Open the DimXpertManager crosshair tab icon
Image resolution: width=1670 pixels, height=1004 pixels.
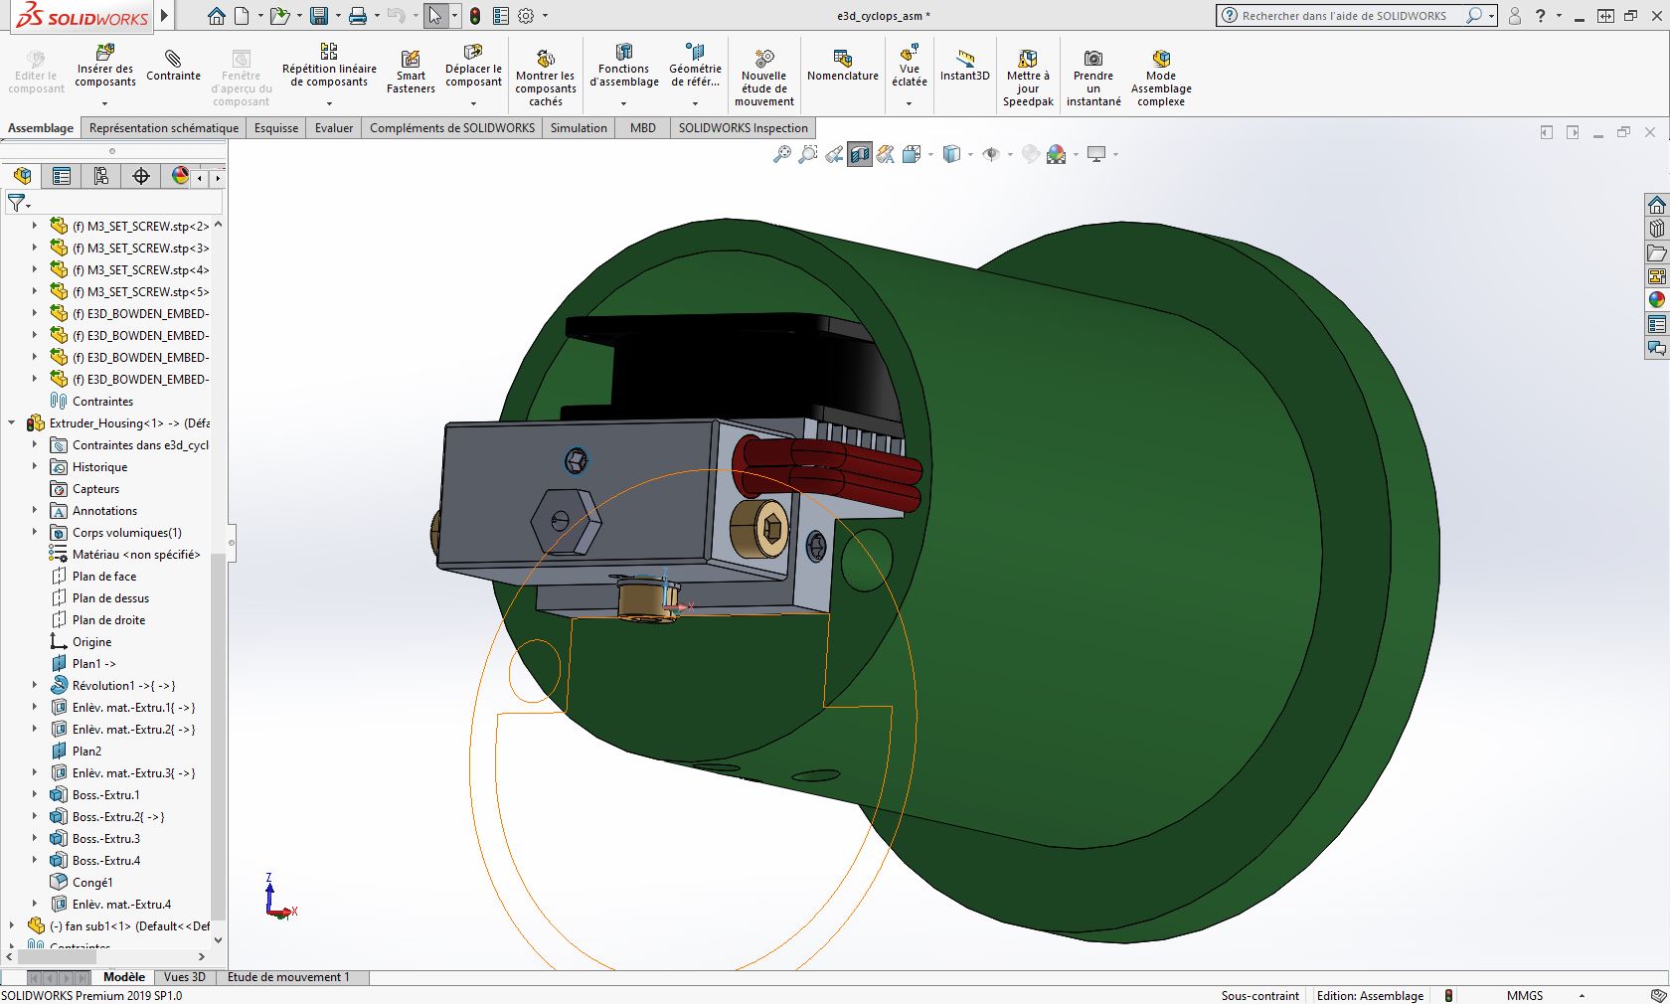tap(141, 176)
